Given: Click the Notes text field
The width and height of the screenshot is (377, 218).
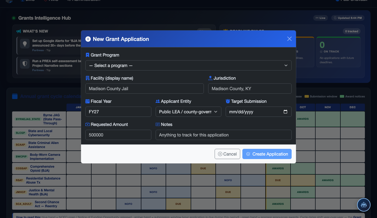Looking at the screenshot, I should [x=224, y=135].
